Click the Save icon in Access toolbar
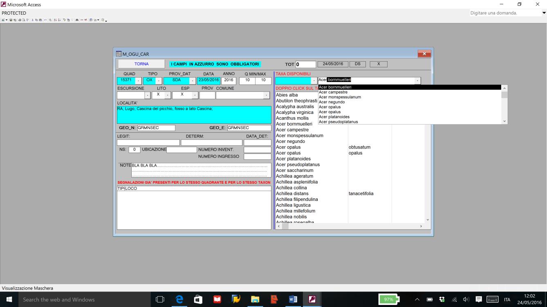Image resolution: width=547 pixels, height=307 pixels. [x=11, y=20]
